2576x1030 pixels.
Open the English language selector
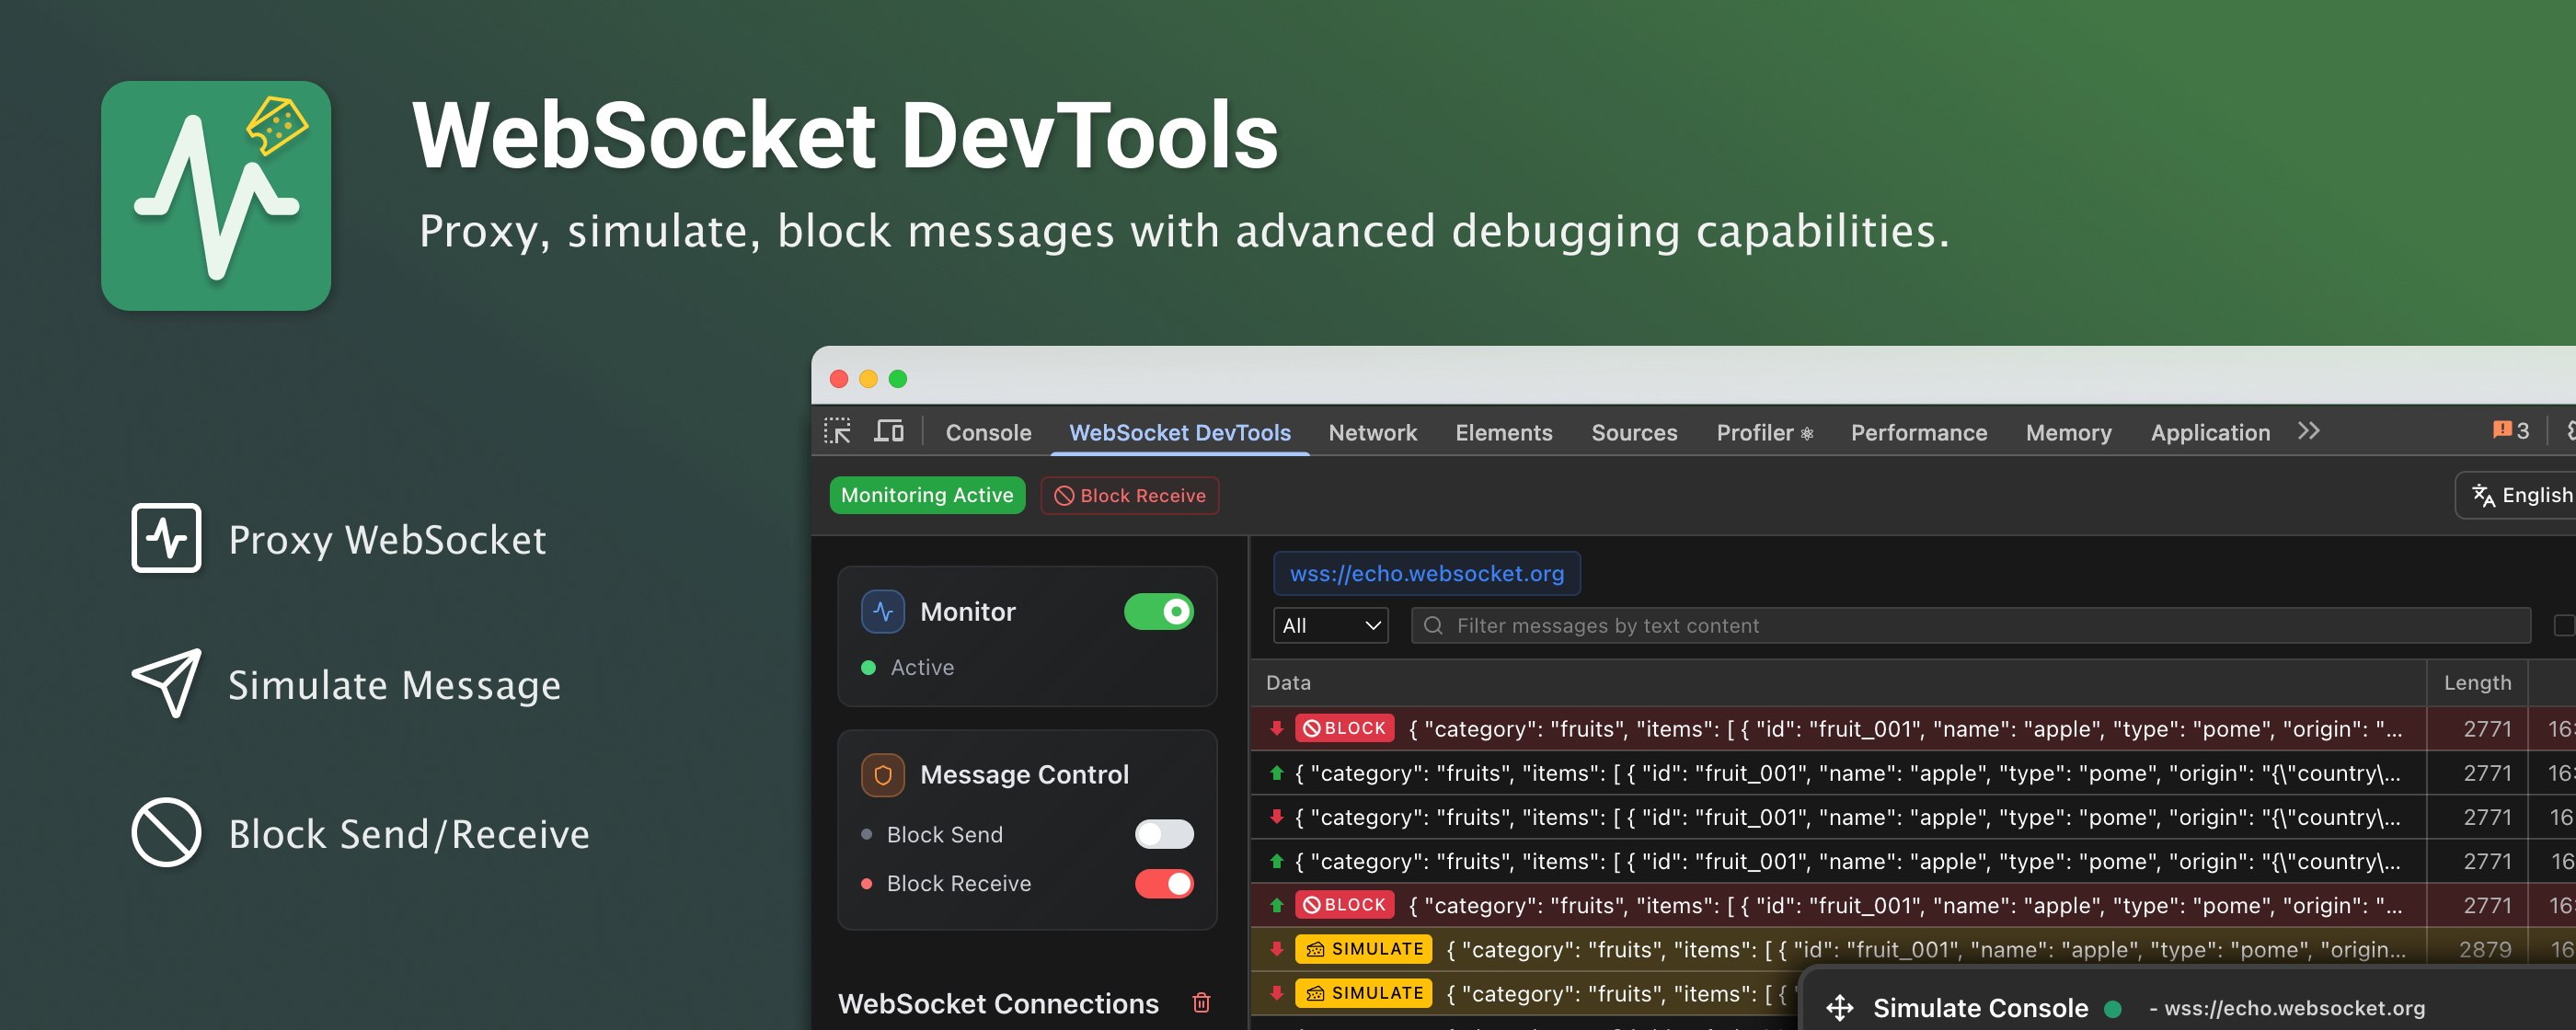[2520, 495]
